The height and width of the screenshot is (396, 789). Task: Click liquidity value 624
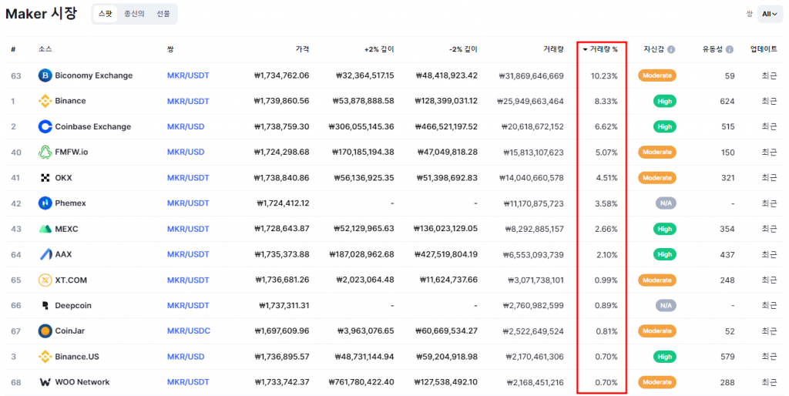pyautogui.click(x=727, y=102)
